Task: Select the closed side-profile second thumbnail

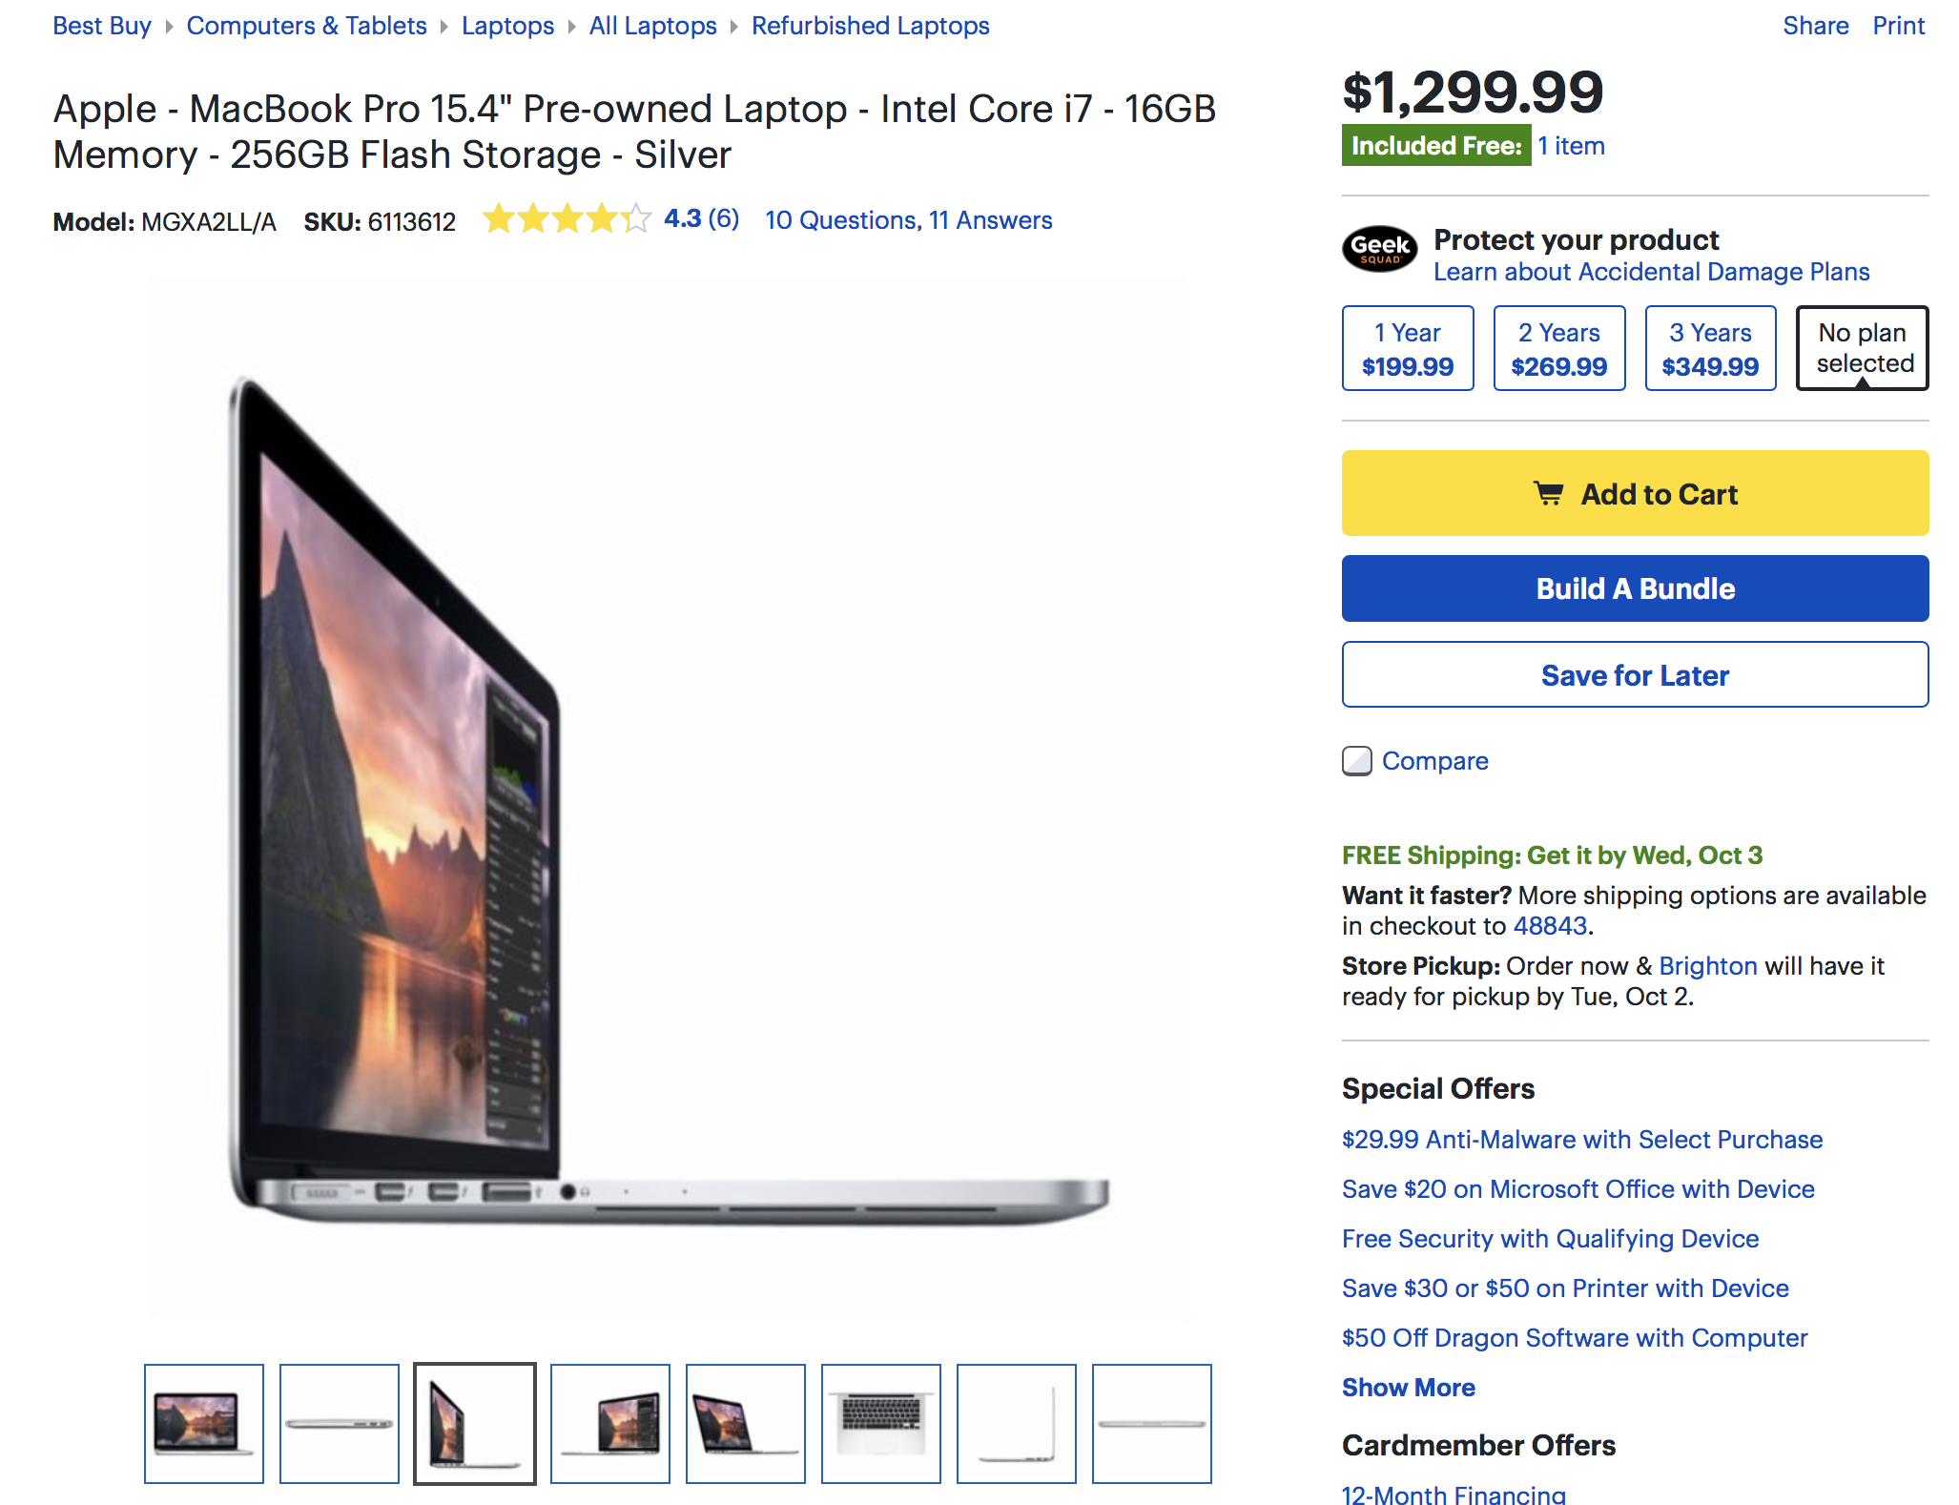Action: click(340, 1424)
